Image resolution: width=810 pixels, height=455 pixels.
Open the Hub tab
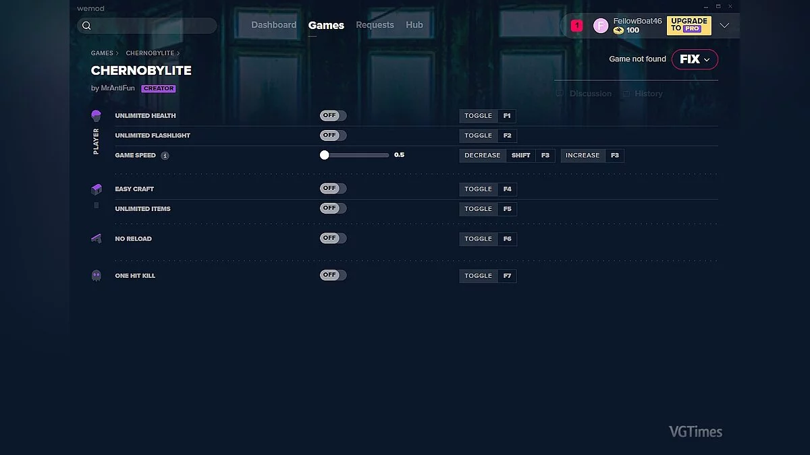pyautogui.click(x=414, y=25)
